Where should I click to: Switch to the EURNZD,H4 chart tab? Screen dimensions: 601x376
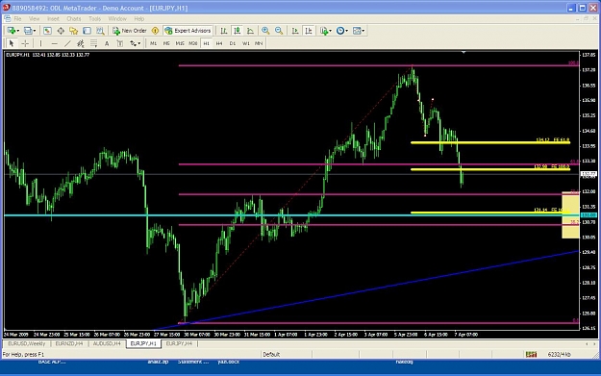69,344
